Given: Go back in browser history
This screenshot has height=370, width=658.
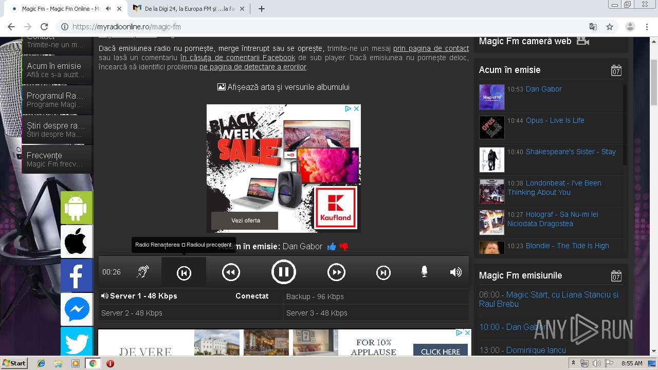Looking at the screenshot, I should [11, 27].
